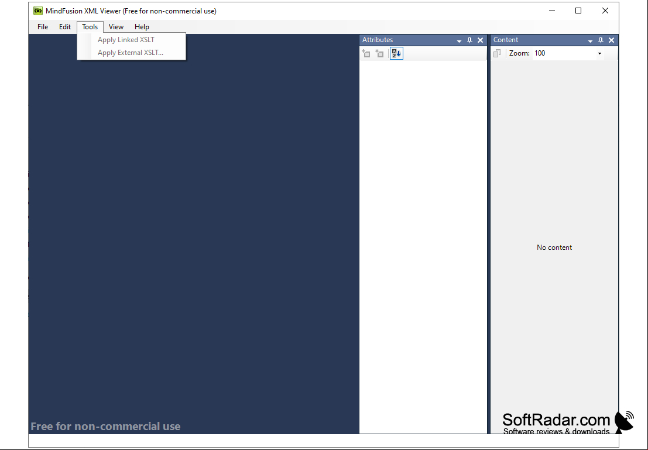Click the Content panel title
Screen dimensions: 648x450
coord(505,40)
